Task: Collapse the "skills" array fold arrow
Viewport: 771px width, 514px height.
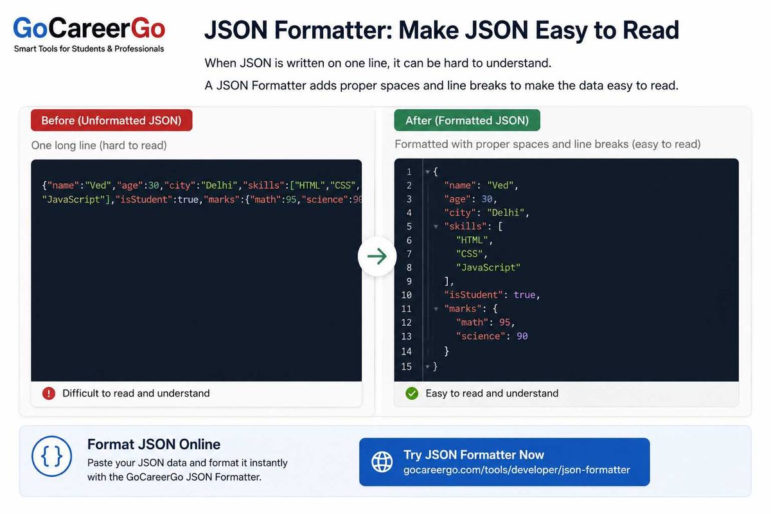Action: [x=436, y=226]
